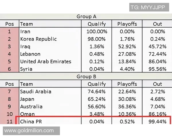Image resolution: width=172 pixels, height=138 pixels.
Task: Select the Australia team cell
Action: click(31, 107)
